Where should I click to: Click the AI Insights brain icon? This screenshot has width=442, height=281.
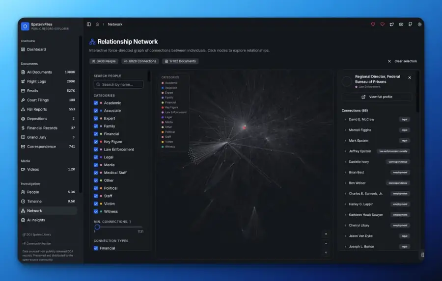pyautogui.click(x=23, y=220)
